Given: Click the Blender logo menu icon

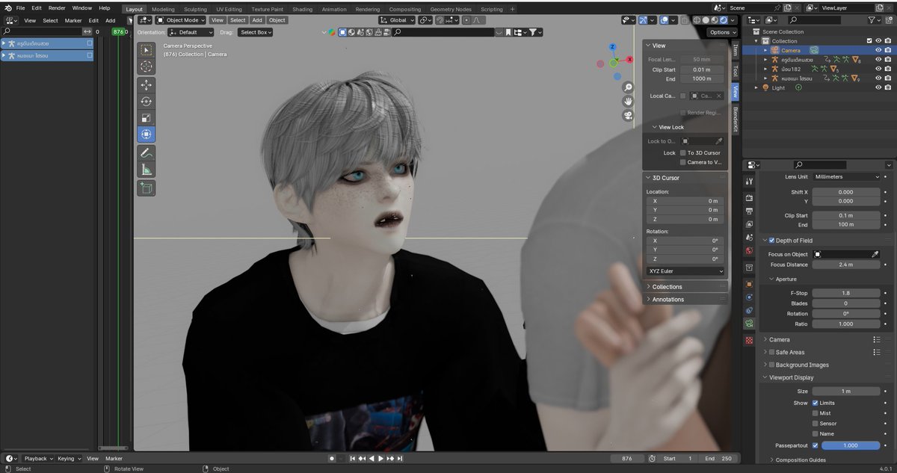Looking at the screenshot, I should 7,7.
